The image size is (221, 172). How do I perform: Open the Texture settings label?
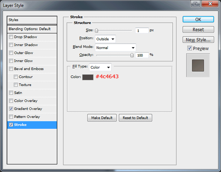tap(25, 85)
